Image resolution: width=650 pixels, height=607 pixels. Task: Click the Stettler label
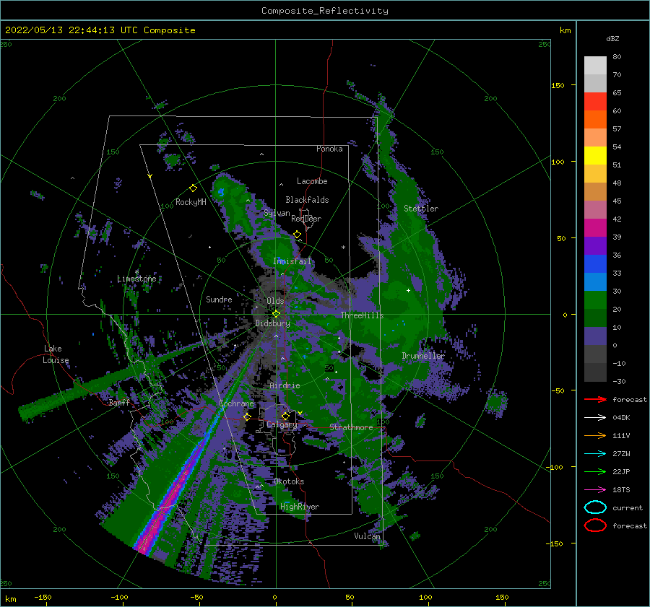[x=421, y=209]
